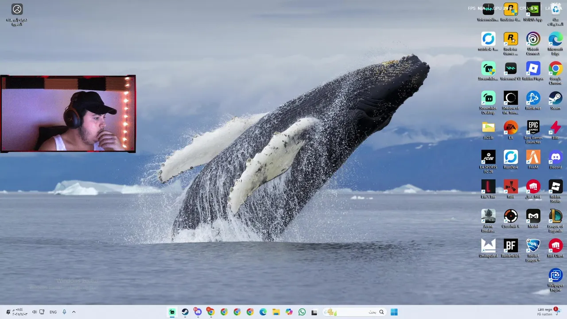Image resolution: width=567 pixels, height=319 pixels.
Task: Open the network tray icon
Action: 42,312
